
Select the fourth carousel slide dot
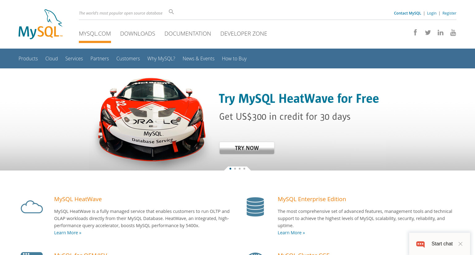(244, 169)
